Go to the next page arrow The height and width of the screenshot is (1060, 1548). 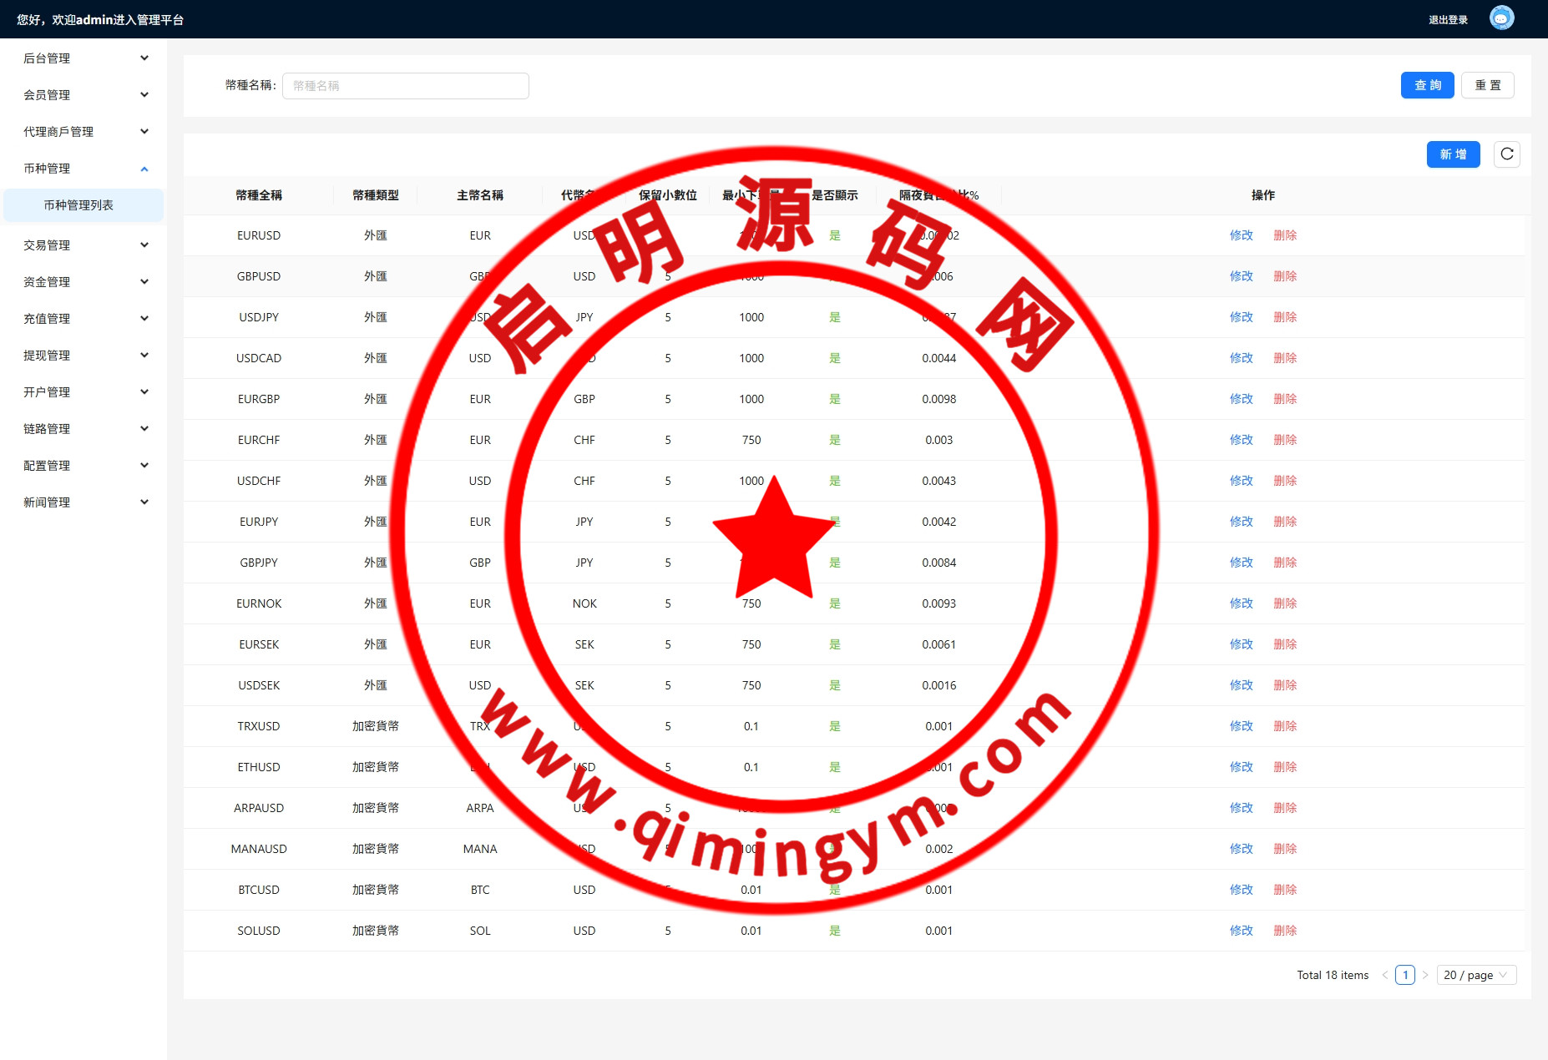(1425, 975)
